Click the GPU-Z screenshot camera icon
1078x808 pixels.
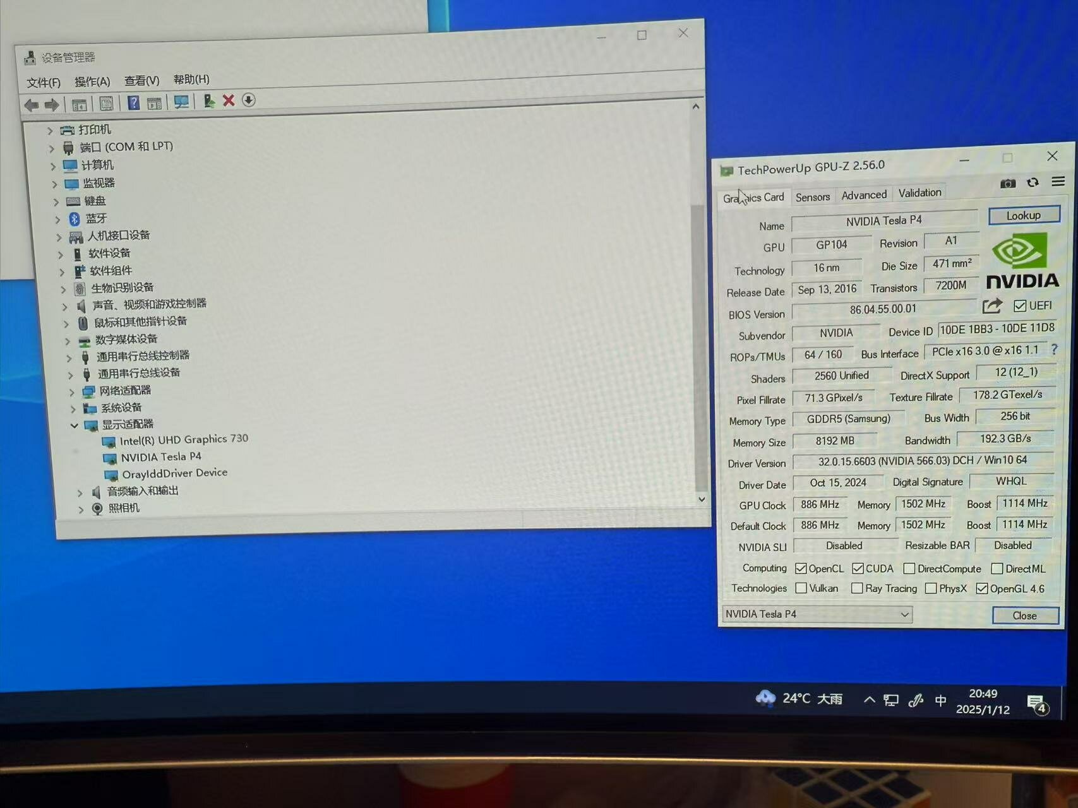[x=1008, y=183]
